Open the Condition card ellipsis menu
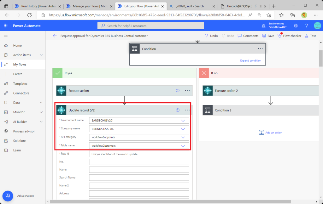This screenshot has height=204, width=323. click(x=260, y=49)
